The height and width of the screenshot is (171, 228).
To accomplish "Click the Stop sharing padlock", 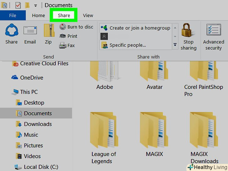I will click(x=189, y=37).
